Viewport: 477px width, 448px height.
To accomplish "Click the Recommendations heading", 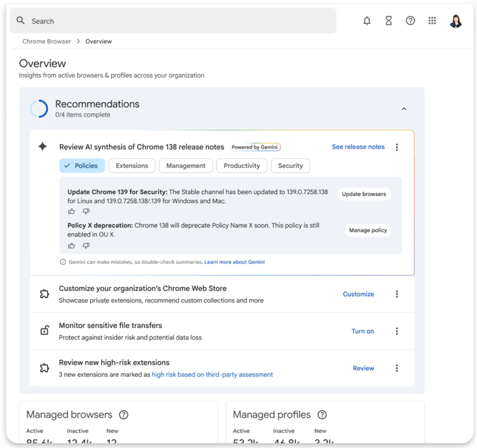I will [97, 104].
